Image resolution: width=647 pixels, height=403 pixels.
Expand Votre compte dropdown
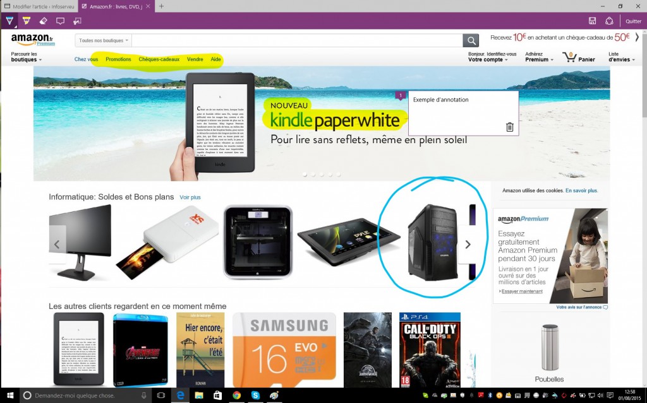[x=492, y=57]
